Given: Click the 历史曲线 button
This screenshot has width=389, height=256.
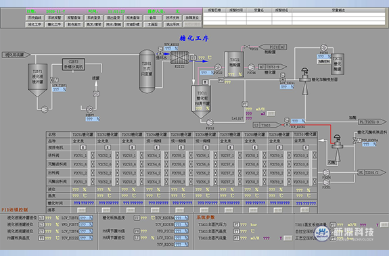Looking at the screenshot, I should coord(35,18).
